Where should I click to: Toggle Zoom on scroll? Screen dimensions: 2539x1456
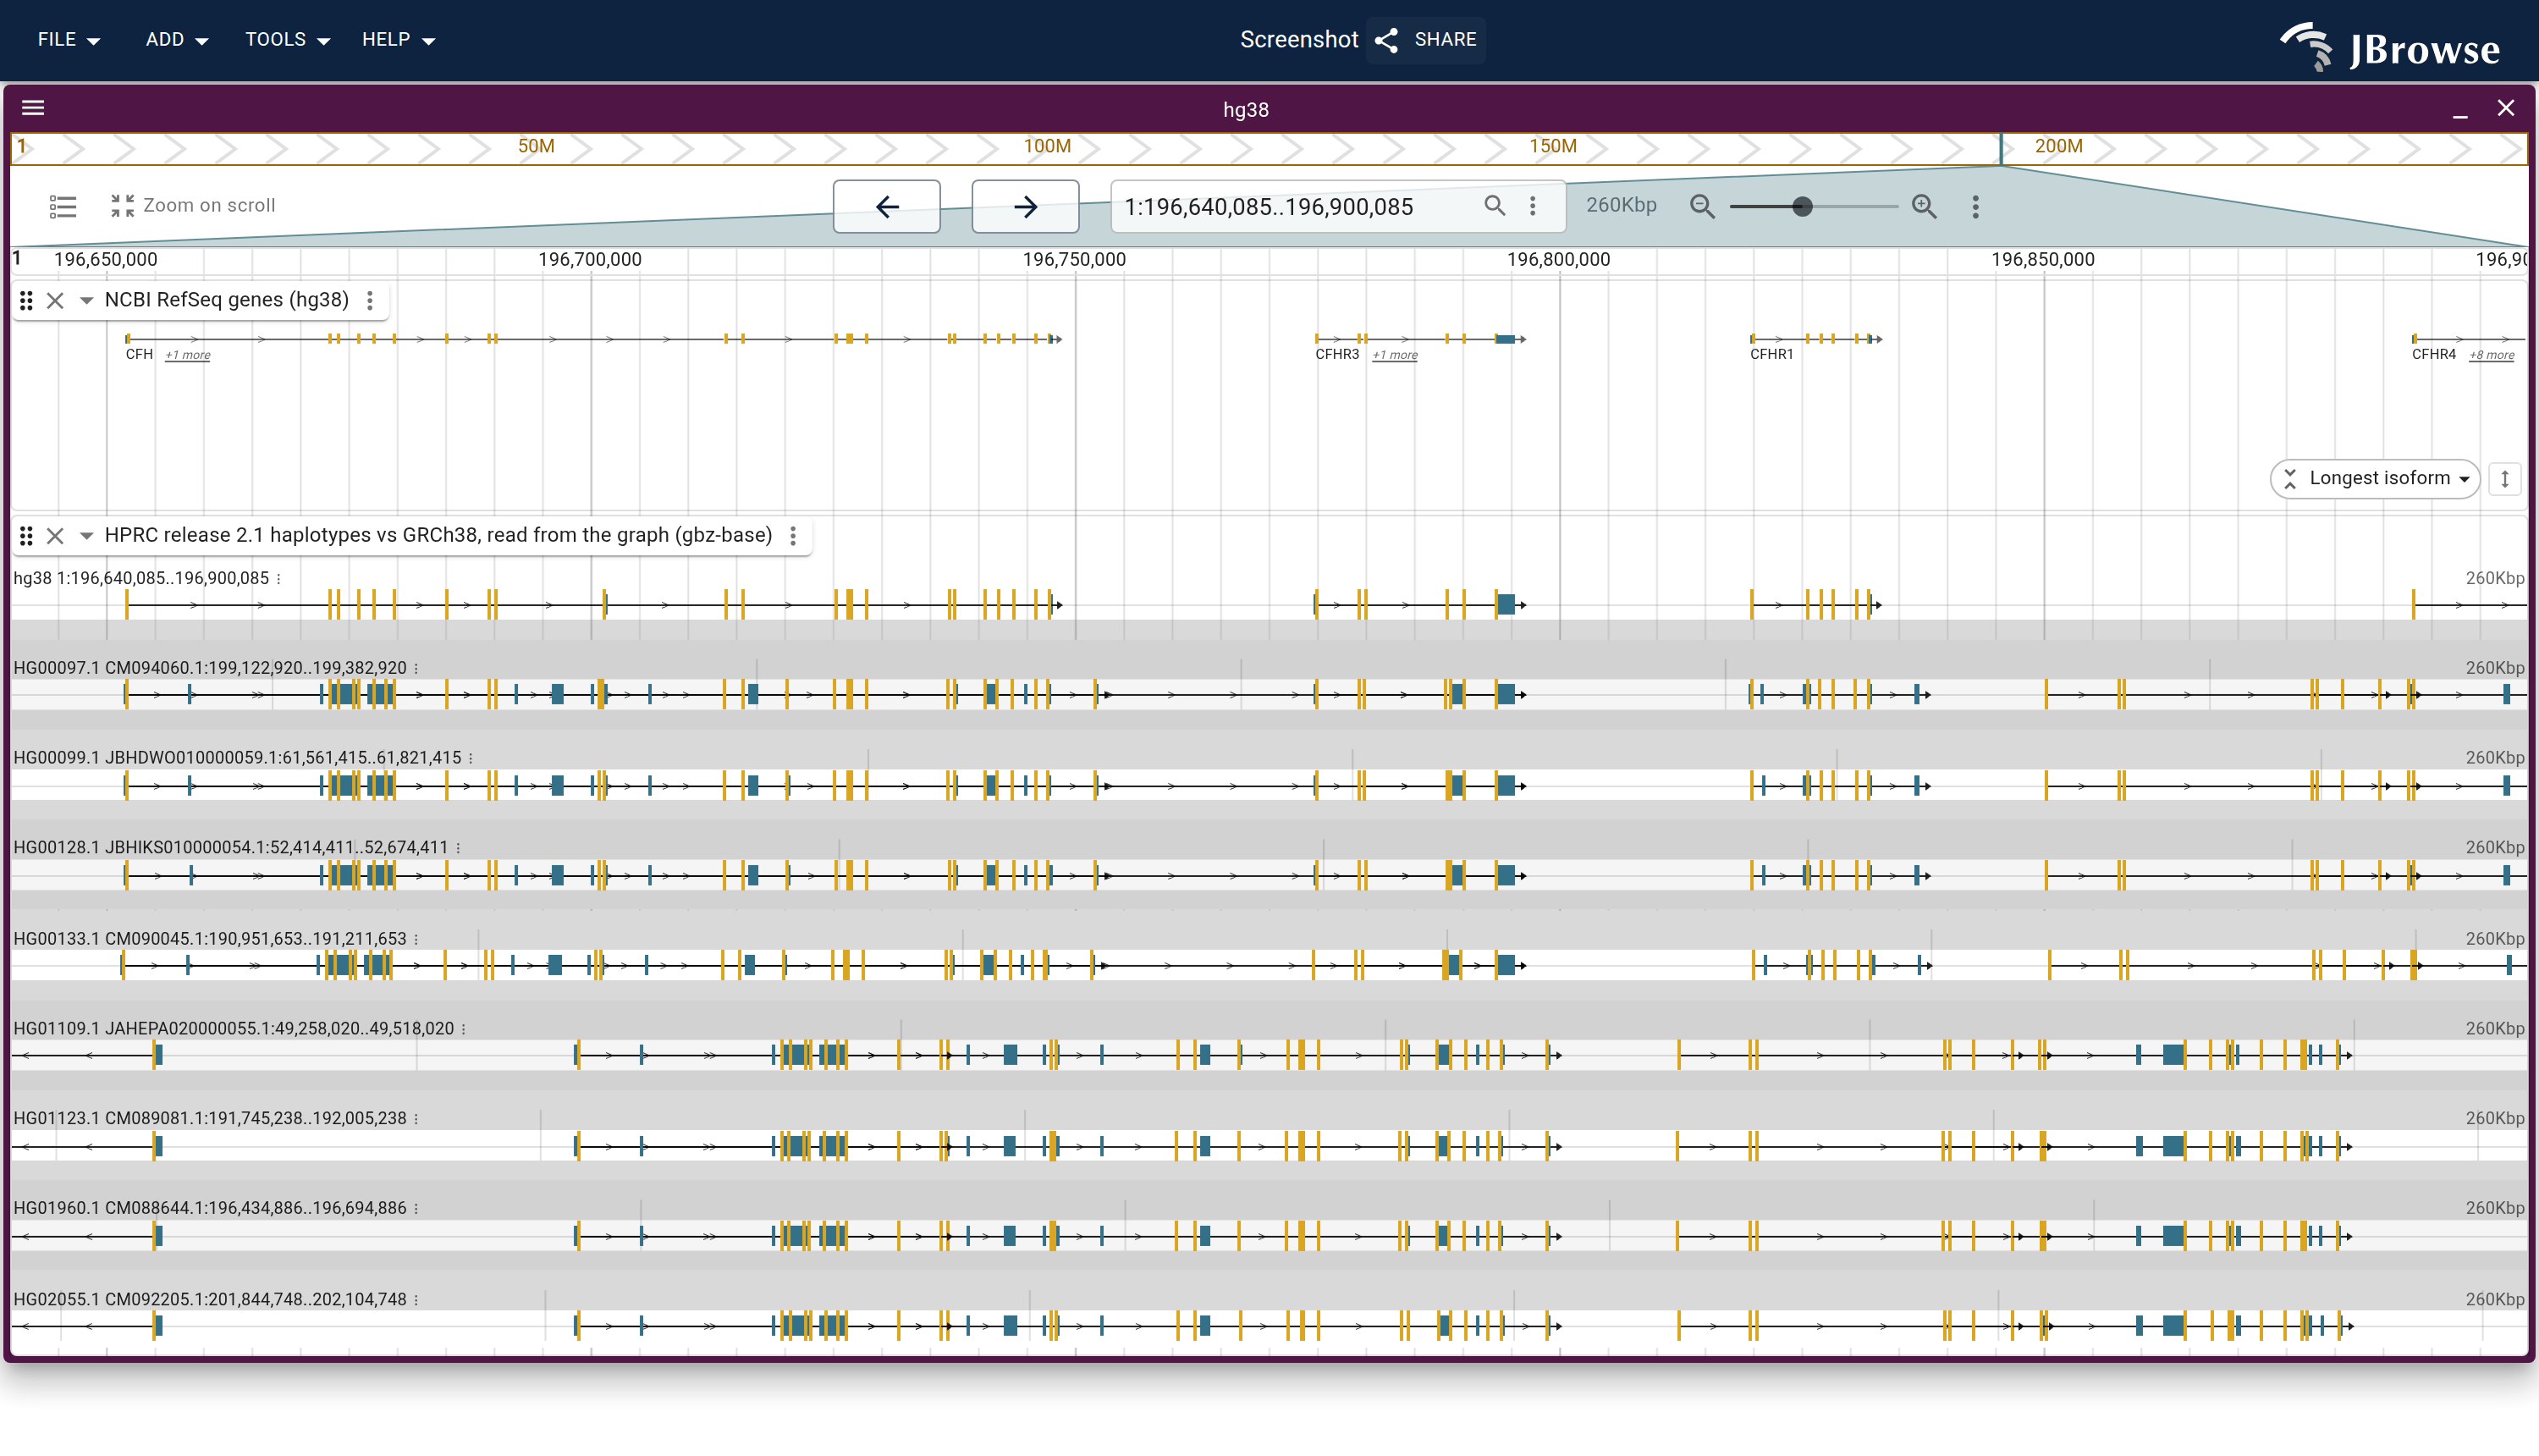[193, 205]
